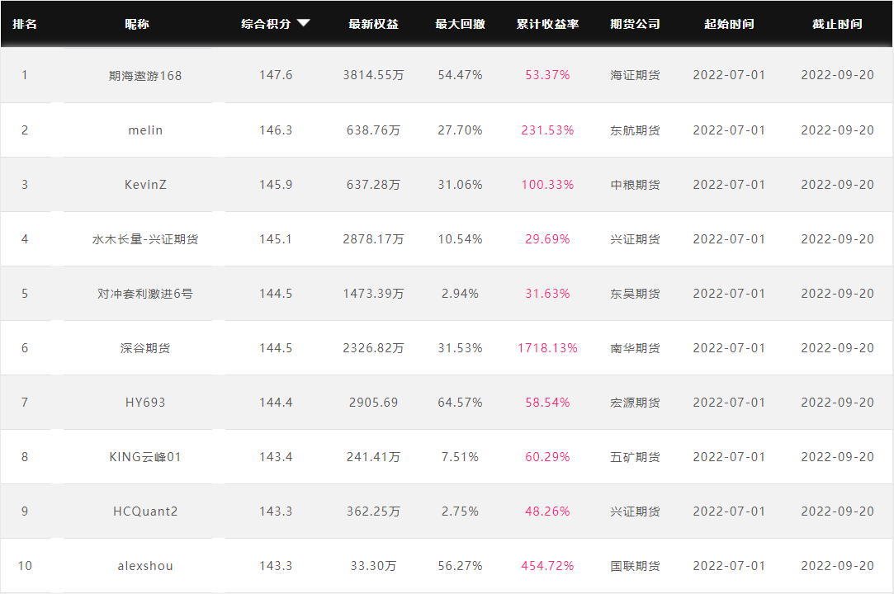This screenshot has height=594, width=894.
Task: Select equity value 3814.55万
Action: point(373,75)
